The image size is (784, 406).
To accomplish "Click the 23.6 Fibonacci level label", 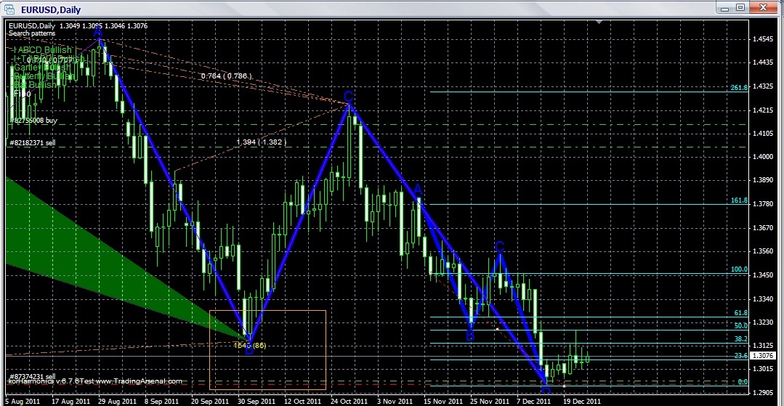I will (741, 356).
